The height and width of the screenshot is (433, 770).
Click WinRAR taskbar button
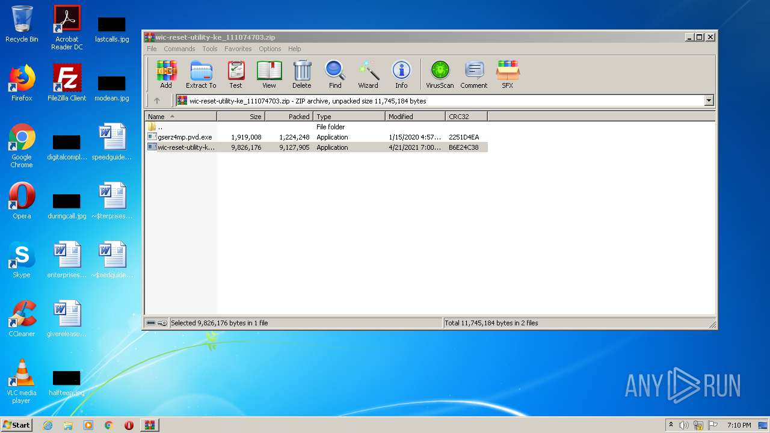click(x=149, y=425)
